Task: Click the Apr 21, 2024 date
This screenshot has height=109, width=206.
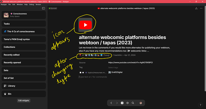Action: pos(130,55)
